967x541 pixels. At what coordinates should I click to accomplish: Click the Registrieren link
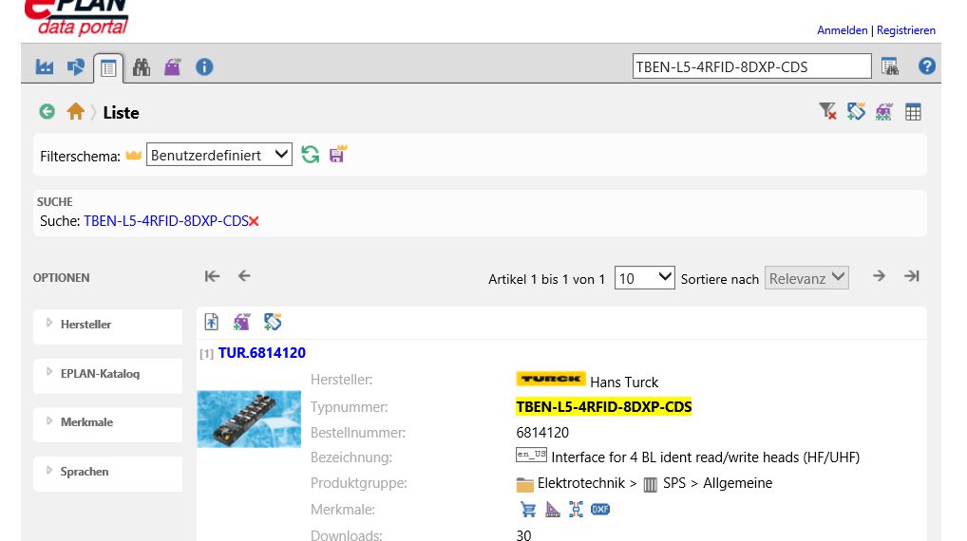(906, 30)
